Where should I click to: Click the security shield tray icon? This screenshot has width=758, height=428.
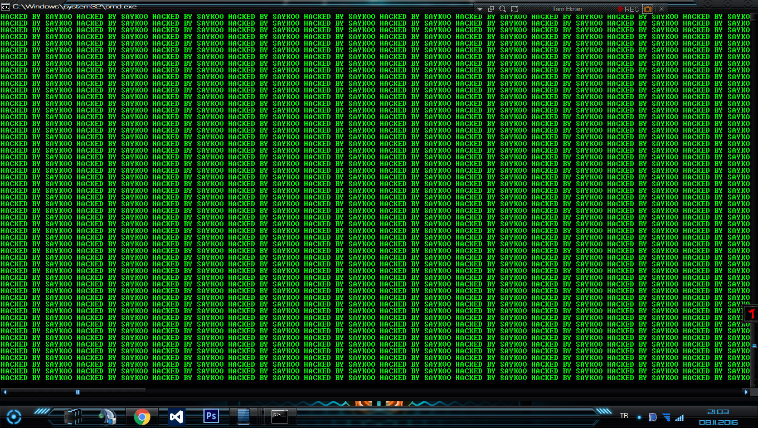(x=653, y=417)
